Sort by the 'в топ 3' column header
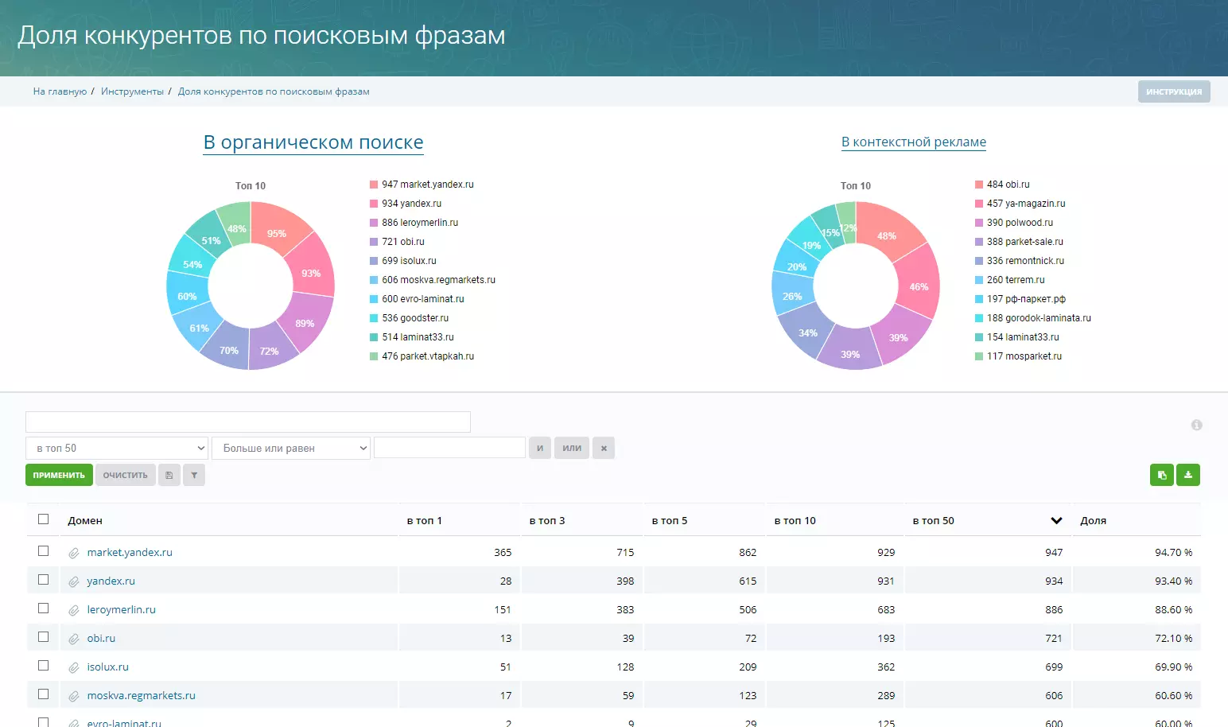 coord(547,521)
